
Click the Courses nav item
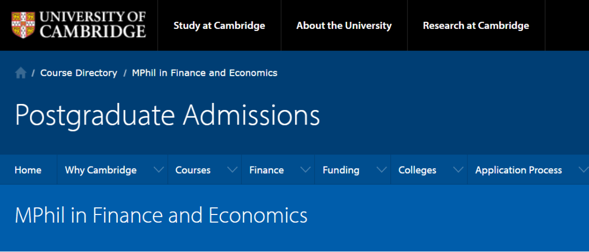click(193, 170)
